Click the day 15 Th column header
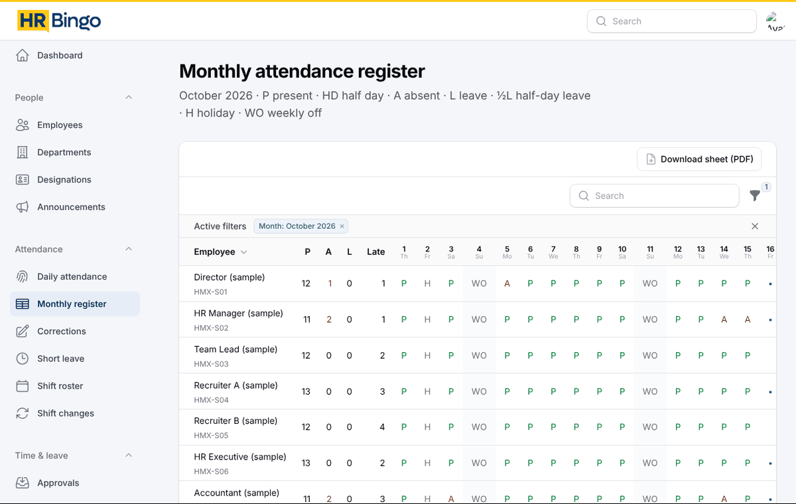 (748, 252)
